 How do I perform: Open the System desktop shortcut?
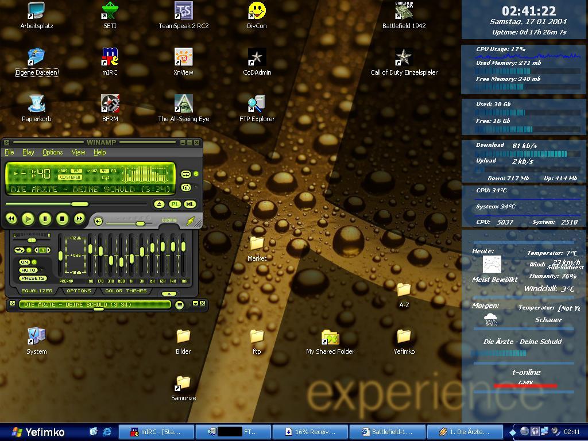36,342
